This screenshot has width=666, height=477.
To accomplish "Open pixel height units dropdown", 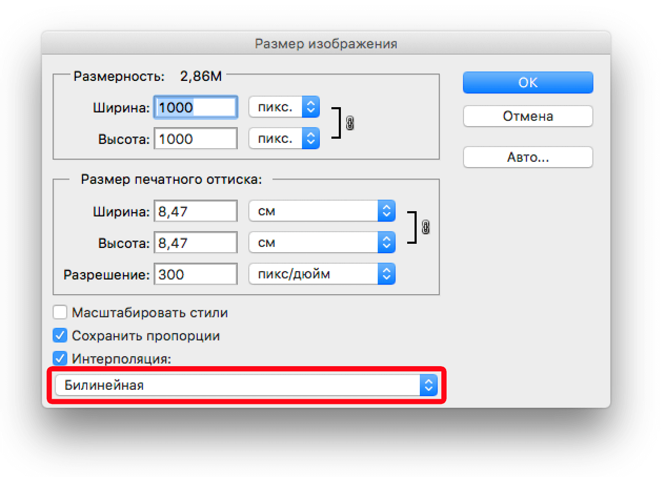I will [x=284, y=139].
